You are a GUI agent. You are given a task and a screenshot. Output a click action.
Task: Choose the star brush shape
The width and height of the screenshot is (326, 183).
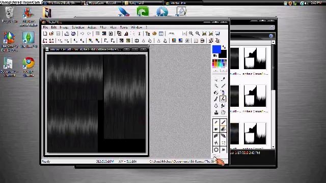[x=216, y=142]
